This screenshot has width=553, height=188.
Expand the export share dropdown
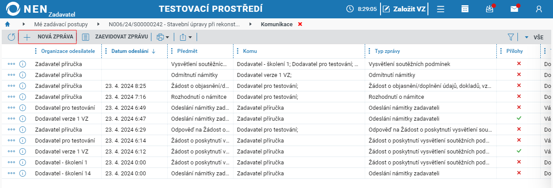tap(186, 37)
